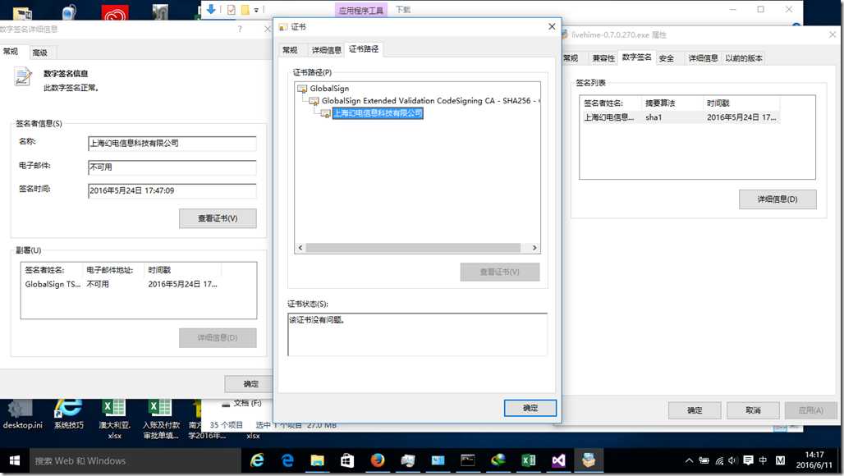844x476 pixels.
Task: Select the GlobalSign root certificate node
Action: tap(329, 88)
